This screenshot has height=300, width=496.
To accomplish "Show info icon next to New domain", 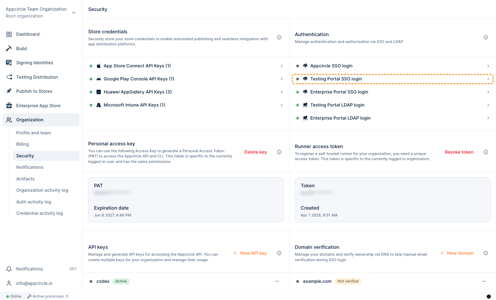I will [486, 253].
